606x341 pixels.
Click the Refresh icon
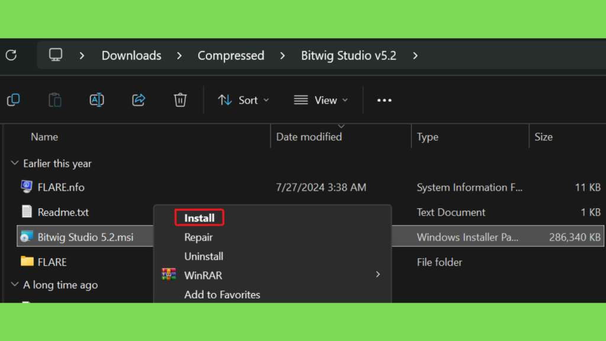click(11, 55)
